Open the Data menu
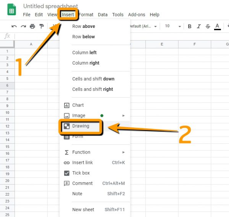Viewport: 229px width, 217px height. pyautogui.click(x=103, y=15)
